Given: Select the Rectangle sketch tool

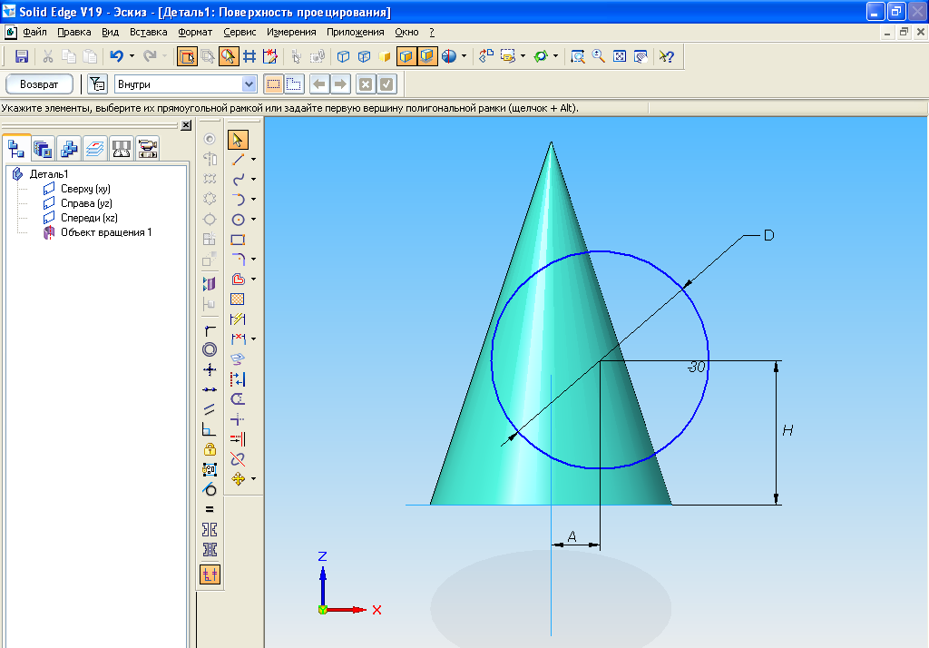Looking at the screenshot, I should click(238, 240).
